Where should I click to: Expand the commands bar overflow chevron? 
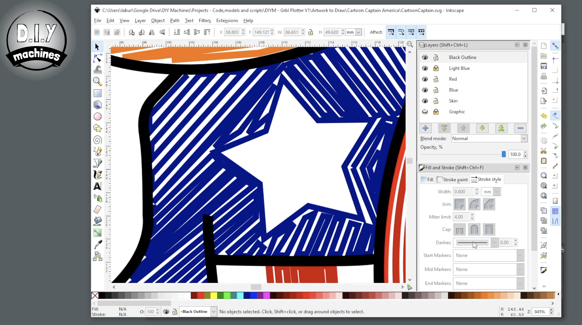point(544,286)
